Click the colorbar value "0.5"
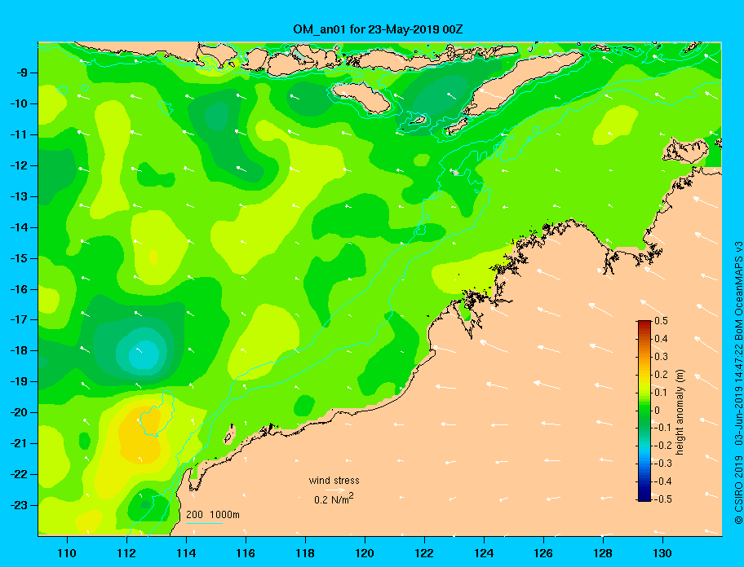744x567 pixels. pyautogui.click(x=661, y=321)
